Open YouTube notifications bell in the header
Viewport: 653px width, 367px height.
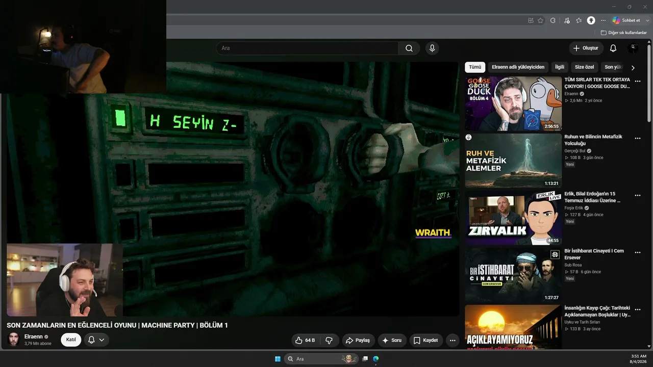pyautogui.click(x=613, y=48)
